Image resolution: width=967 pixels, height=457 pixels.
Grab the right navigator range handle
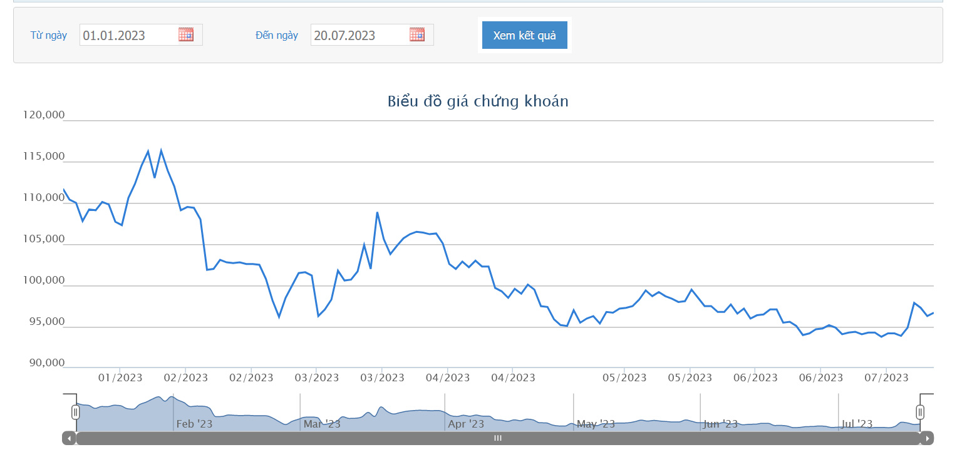pos(920,412)
